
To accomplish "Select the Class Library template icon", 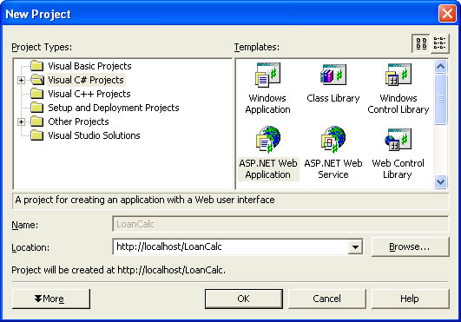I will click(333, 75).
